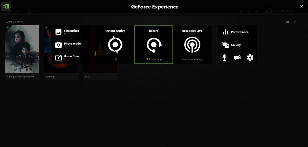Screen dimensions: 308x147
Task: Click the Game filter label
Action: pyautogui.click(x=71, y=56)
